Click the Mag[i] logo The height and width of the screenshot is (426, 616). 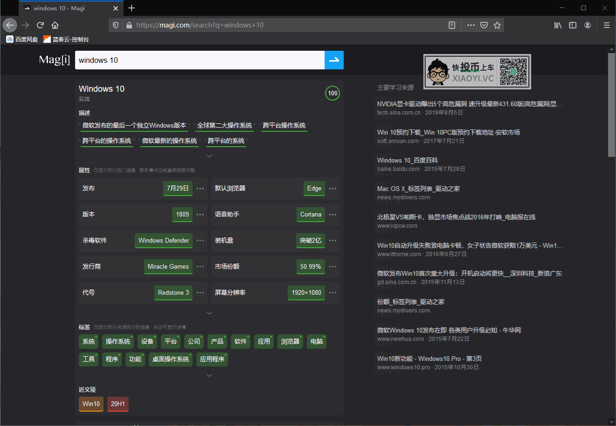(x=55, y=60)
